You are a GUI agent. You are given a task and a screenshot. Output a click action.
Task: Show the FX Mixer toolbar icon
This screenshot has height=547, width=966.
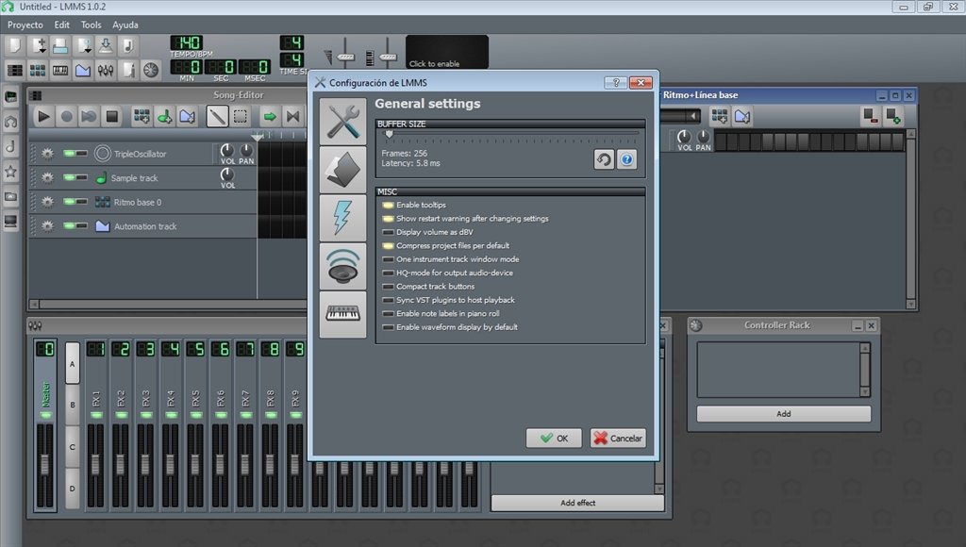coord(106,70)
